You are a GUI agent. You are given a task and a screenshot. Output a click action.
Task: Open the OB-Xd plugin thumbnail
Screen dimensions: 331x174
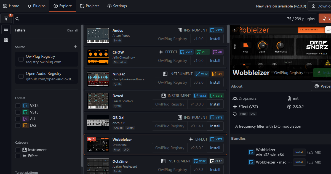coord(98,123)
